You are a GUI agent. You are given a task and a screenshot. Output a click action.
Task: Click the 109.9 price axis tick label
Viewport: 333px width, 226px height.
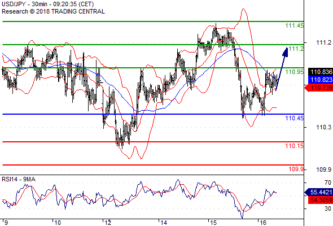[324, 169]
